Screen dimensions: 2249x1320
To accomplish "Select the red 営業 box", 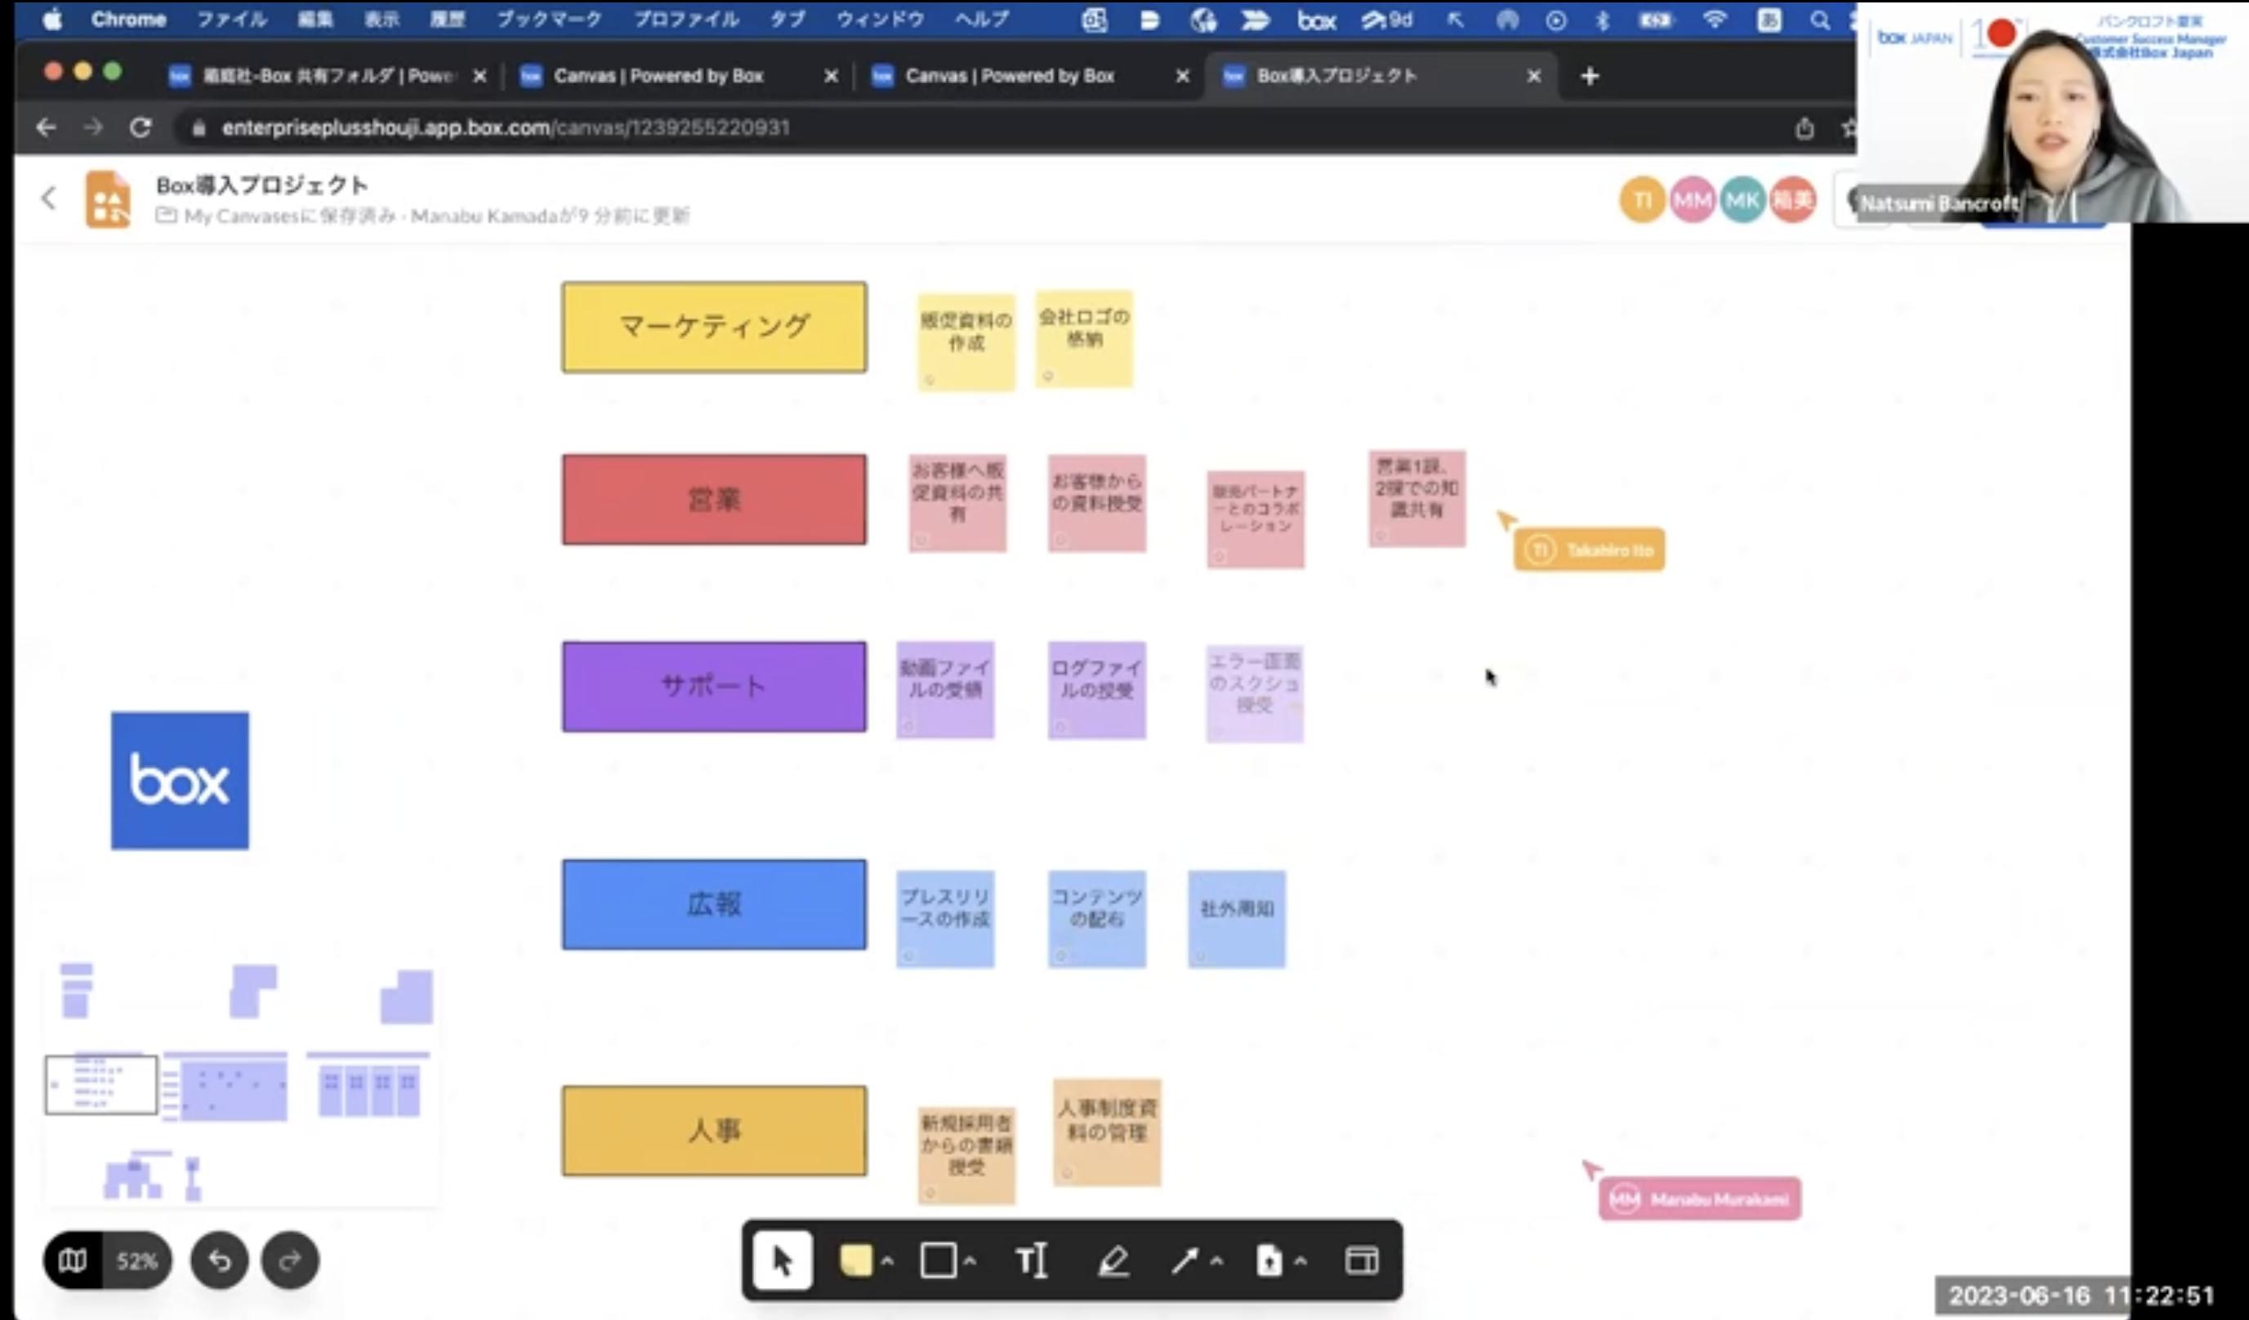I will point(714,499).
